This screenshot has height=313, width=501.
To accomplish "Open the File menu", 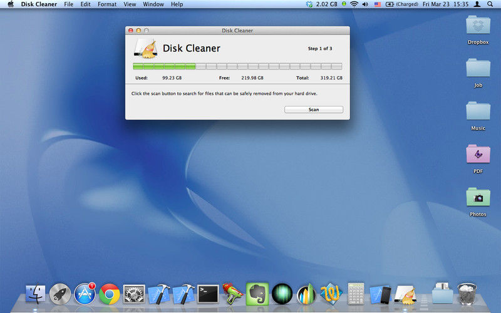I will [x=68, y=4].
